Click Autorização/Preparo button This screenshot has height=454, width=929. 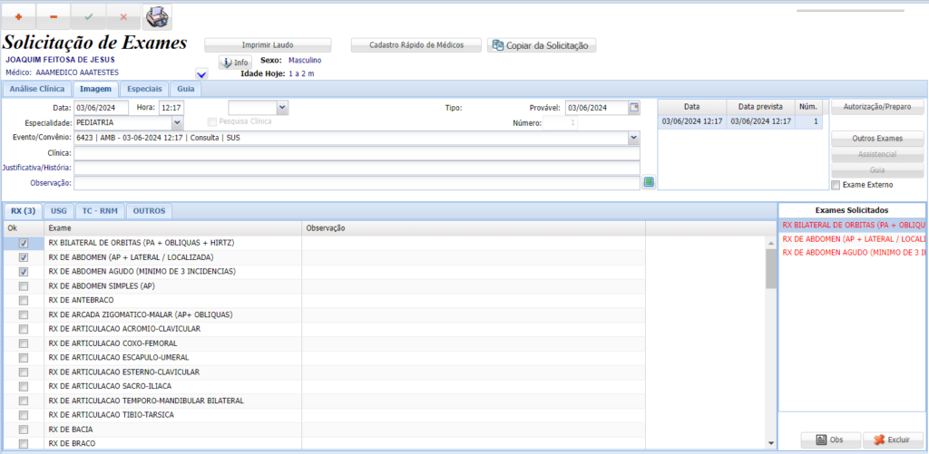click(x=877, y=107)
